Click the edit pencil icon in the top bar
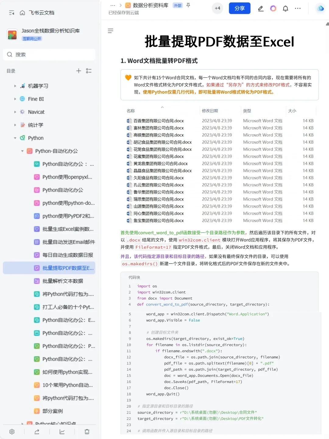Viewport: 329px width, 439px height. tap(260, 9)
